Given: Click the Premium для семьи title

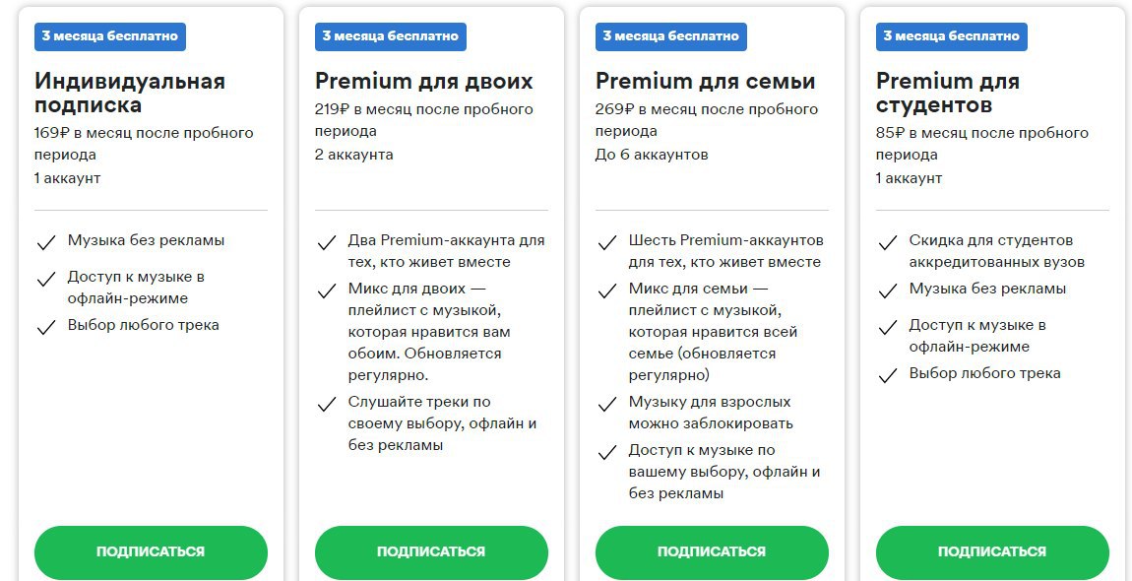Looking at the screenshot, I should point(706,81).
